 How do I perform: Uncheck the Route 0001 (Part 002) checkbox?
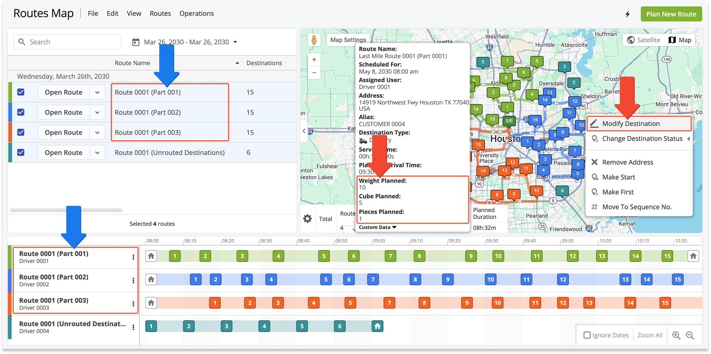[21, 112]
